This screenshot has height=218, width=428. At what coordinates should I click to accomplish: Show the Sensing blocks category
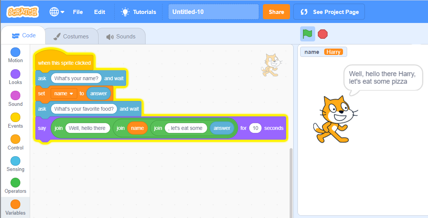[15, 164]
